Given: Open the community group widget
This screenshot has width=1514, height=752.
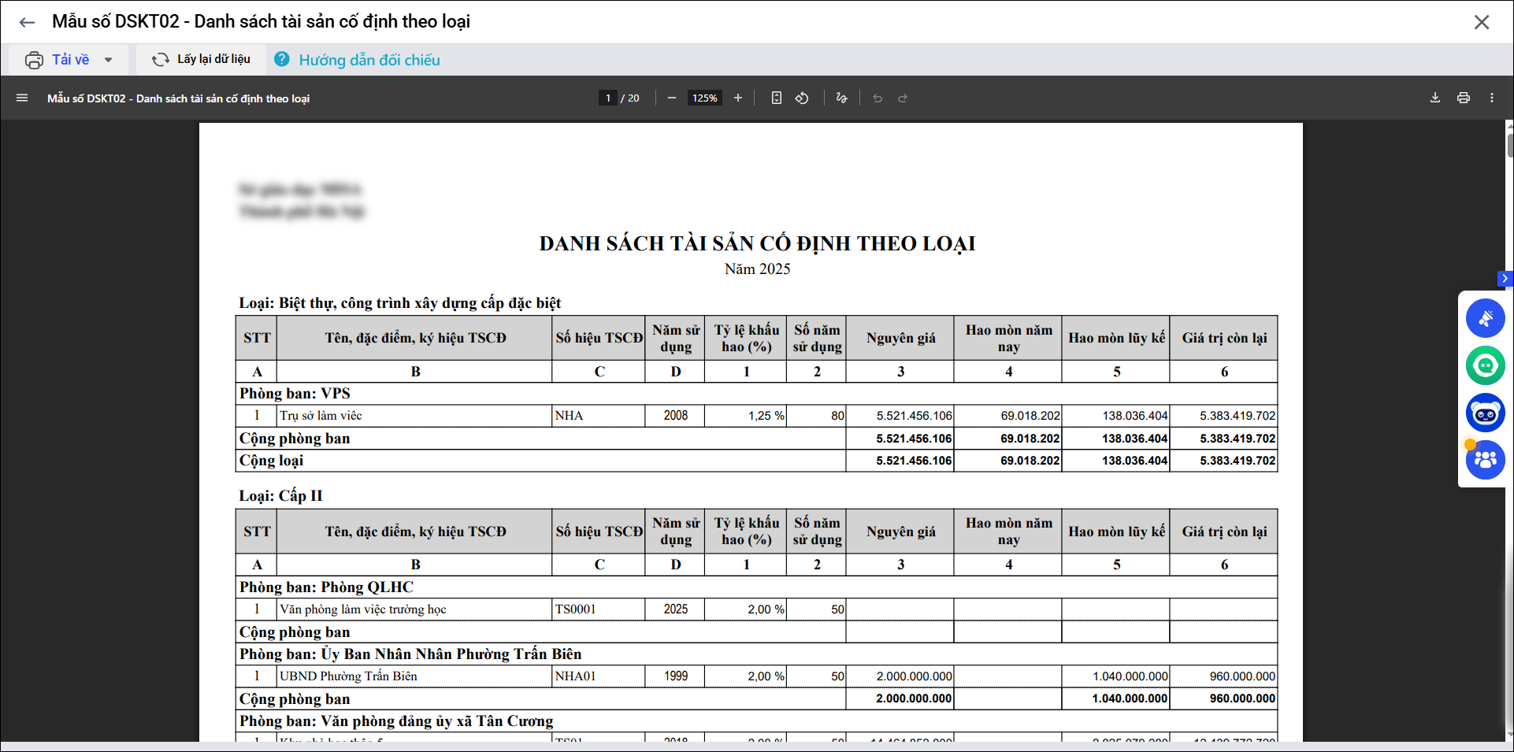Looking at the screenshot, I should [1485, 460].
